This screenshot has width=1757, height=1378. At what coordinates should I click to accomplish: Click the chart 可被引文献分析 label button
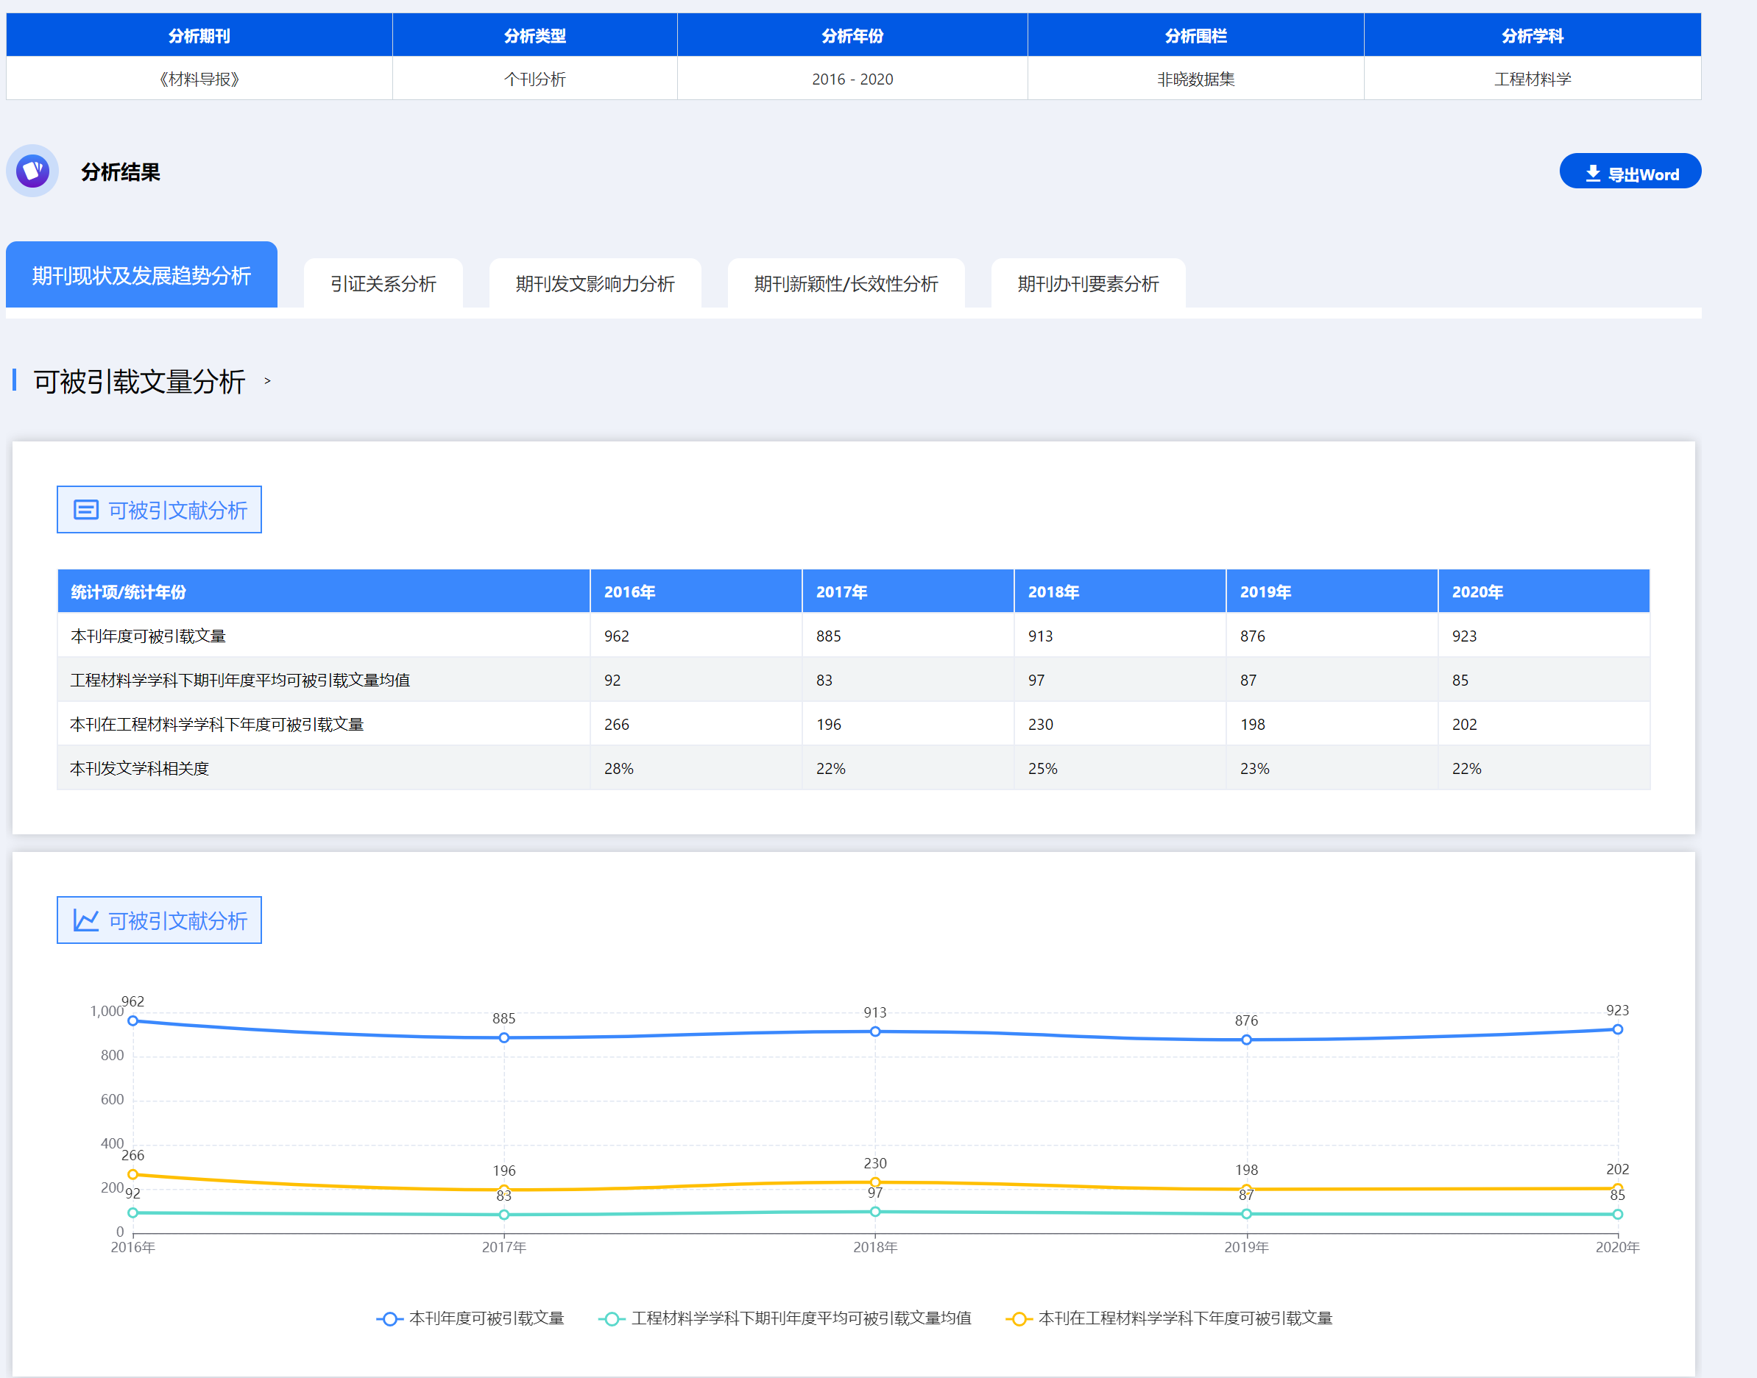point(159,920)
